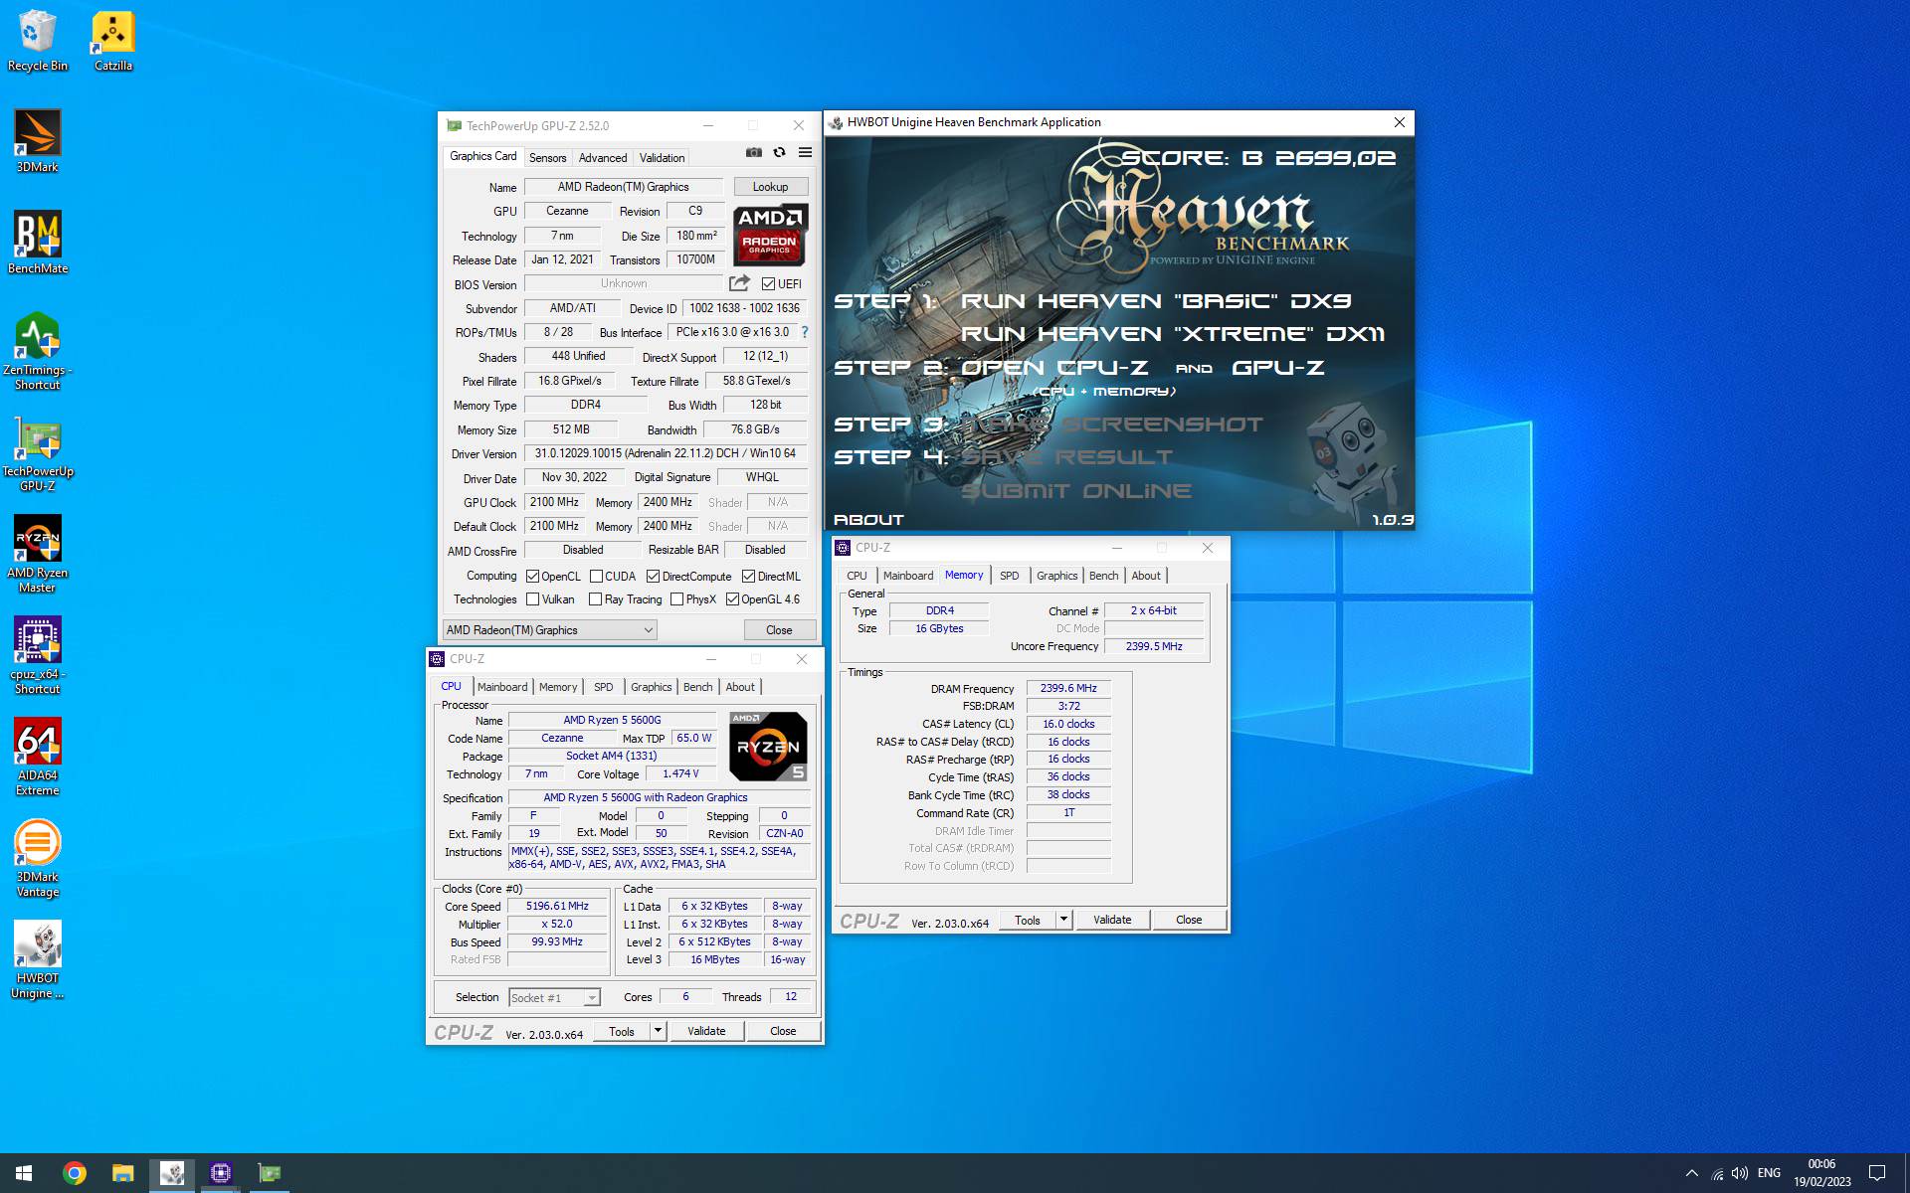Click the BIOS export share icon in GPU-Z
Viewport: 1910px width, 1193px height.
point(739,283)
